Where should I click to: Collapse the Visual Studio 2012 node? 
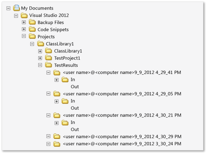(16, 16)
